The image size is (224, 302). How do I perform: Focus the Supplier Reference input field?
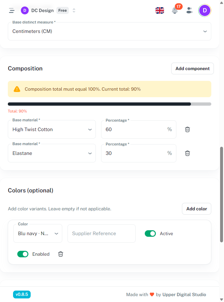click(101, 234)
